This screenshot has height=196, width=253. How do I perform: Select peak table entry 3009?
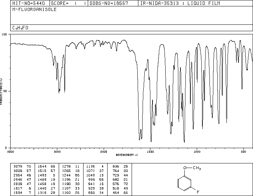coord(22,170)
